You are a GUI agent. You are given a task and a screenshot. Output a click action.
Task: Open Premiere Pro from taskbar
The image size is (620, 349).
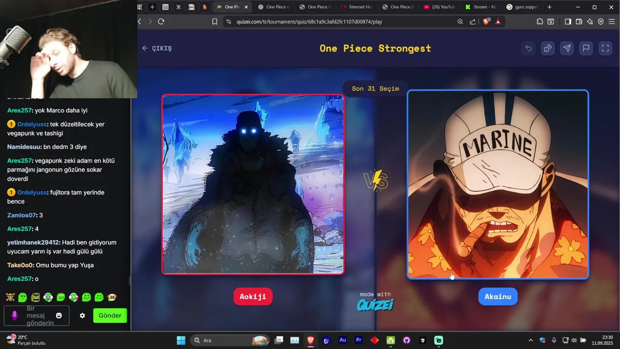point(359,340)
